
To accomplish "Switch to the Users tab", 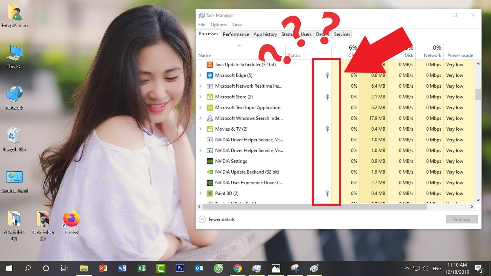I will click(306, 34).
